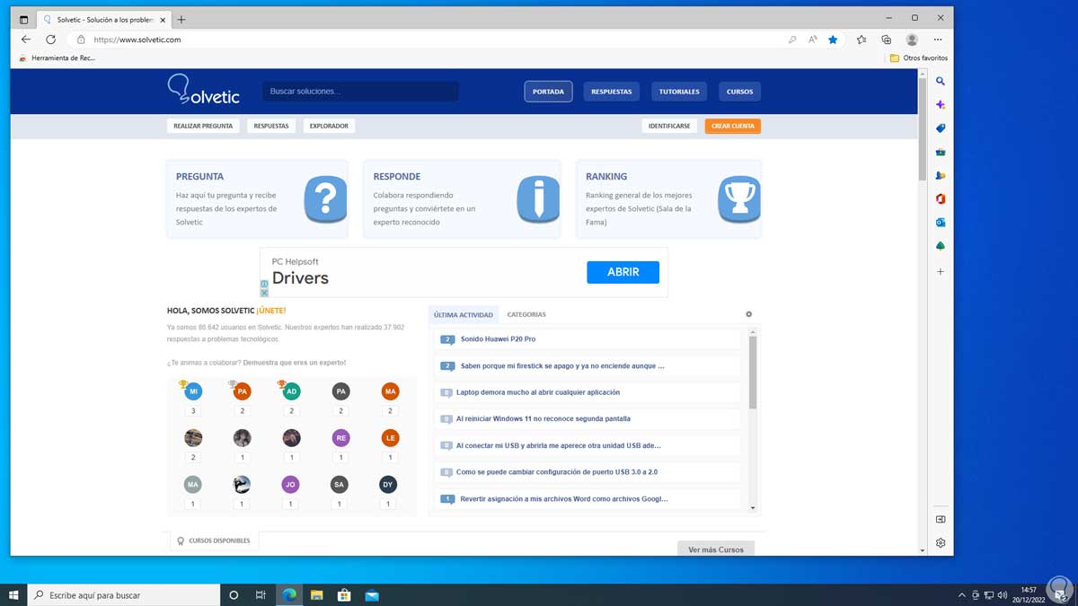This screenshot has height=606, width=1078.
Task: Click Ver más Cursos button
Action: pyautogui.click(x=716, y=549)
